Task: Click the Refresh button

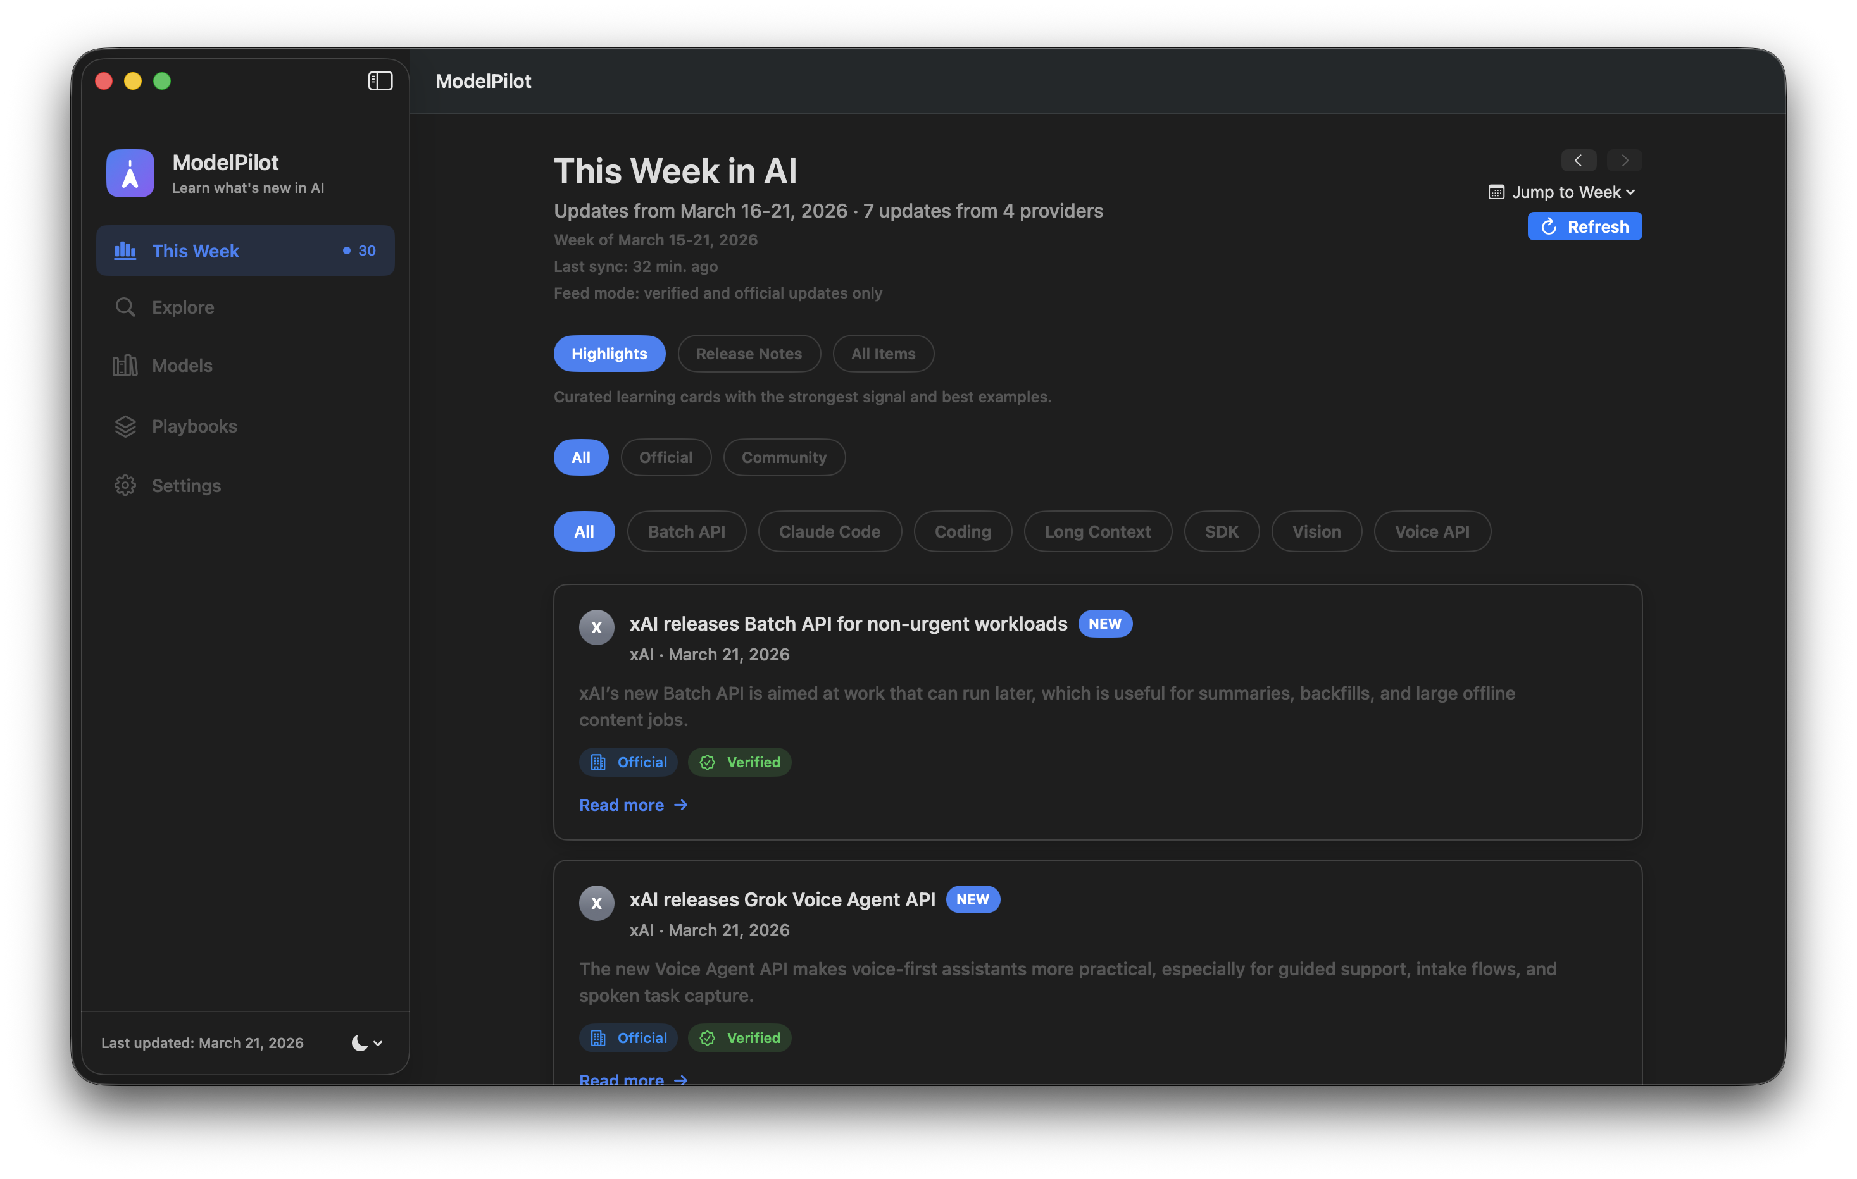Action: pyautogui.click(x=1584, y=226)
